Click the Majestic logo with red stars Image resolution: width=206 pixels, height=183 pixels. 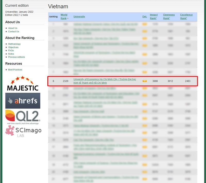23,84
